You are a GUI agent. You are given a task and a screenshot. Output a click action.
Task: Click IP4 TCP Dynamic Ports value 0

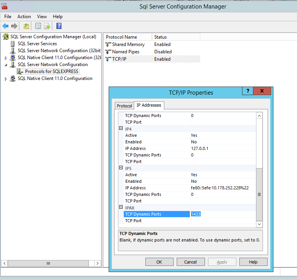(x=192, y=155)
